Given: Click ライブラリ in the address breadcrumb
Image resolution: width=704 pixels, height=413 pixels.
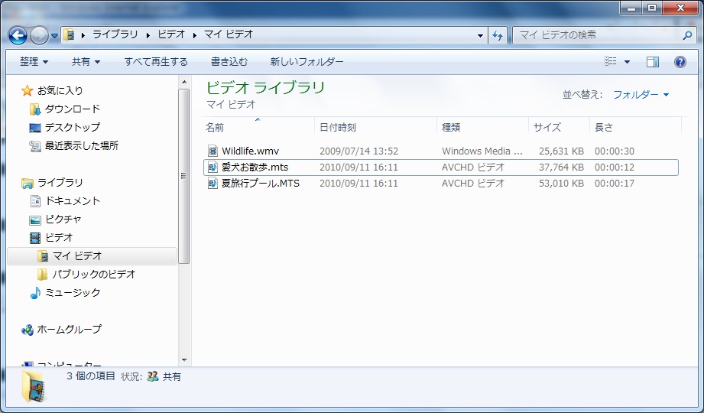Looking at the screenshot, I should (115, 34).
